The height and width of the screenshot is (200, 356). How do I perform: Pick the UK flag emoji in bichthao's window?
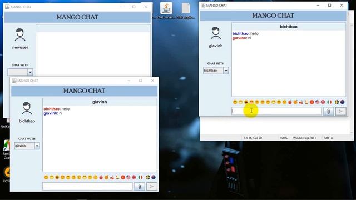pyautogui.click(x=133, y=177)
